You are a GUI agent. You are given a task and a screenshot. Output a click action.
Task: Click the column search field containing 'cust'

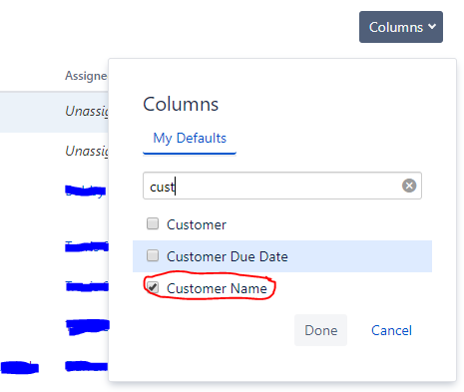click(x=282, y=186)
